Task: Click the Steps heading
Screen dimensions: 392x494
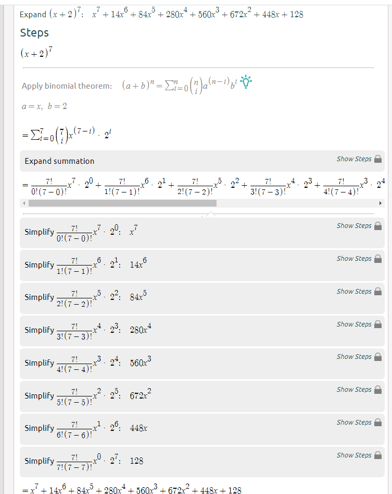Action: (x=34, y=33)
